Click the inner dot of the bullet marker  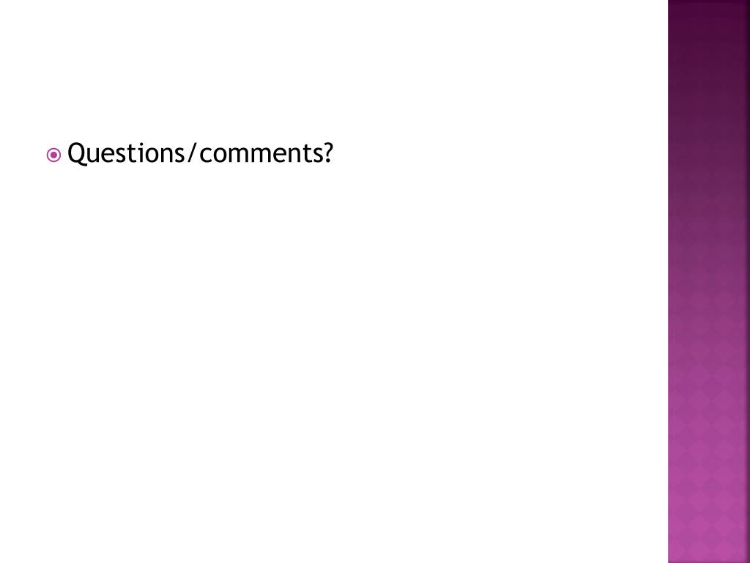[x=53, y=155]
